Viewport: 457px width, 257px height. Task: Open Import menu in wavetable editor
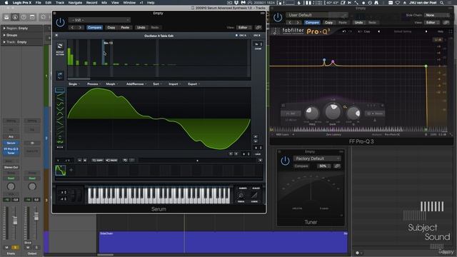point(174,84)
